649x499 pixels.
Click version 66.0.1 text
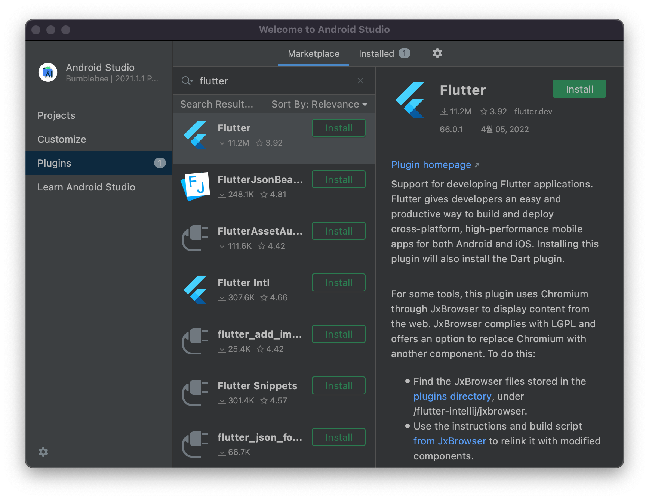[x=451, y=129]
